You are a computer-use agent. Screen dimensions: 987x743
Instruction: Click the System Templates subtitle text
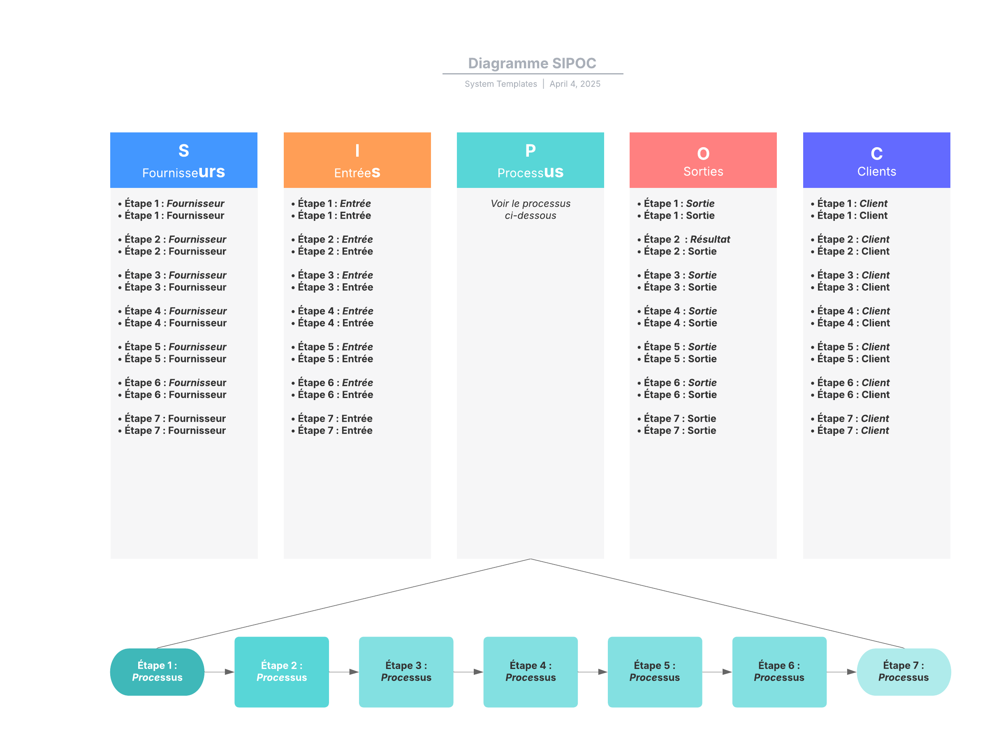tap(500, 84)
